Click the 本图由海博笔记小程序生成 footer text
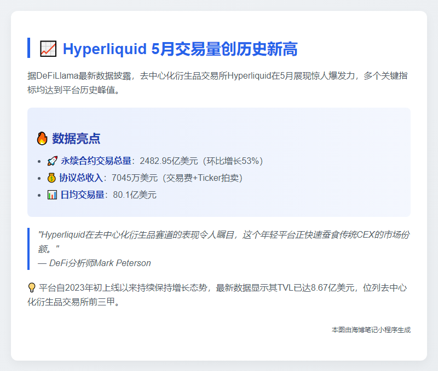 370,330
